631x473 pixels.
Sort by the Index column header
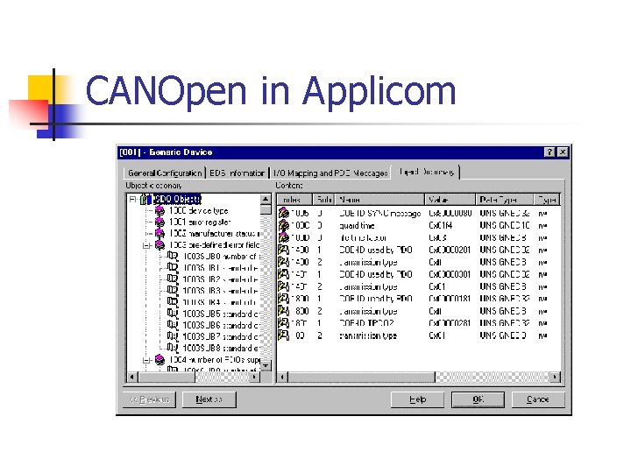295,200
